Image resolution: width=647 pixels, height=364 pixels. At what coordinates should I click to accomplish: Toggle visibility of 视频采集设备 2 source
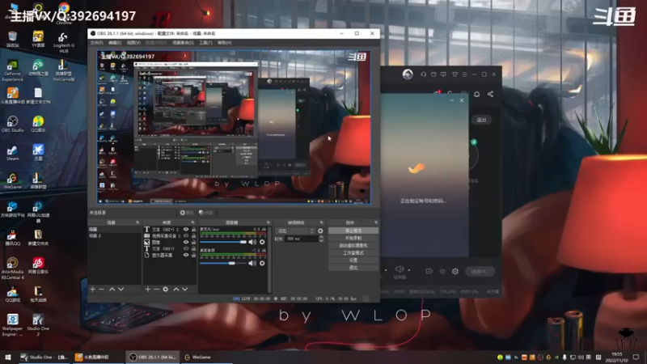(x=186, y=235)
